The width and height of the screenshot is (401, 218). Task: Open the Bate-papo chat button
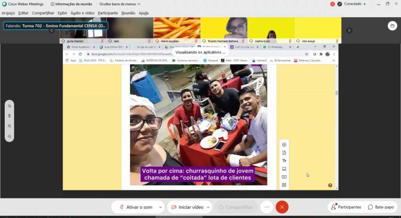click(381, 207)
